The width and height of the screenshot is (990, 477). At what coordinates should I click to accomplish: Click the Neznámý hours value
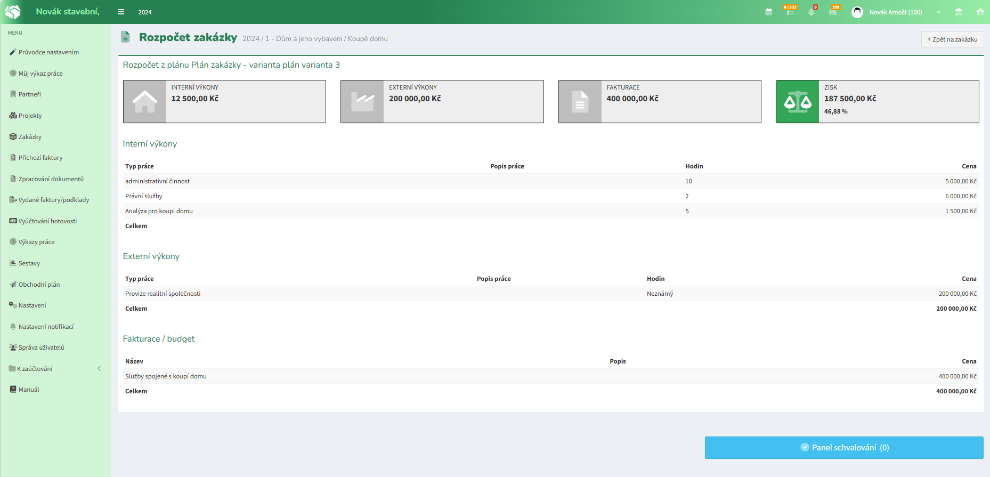tap(660, 294)
